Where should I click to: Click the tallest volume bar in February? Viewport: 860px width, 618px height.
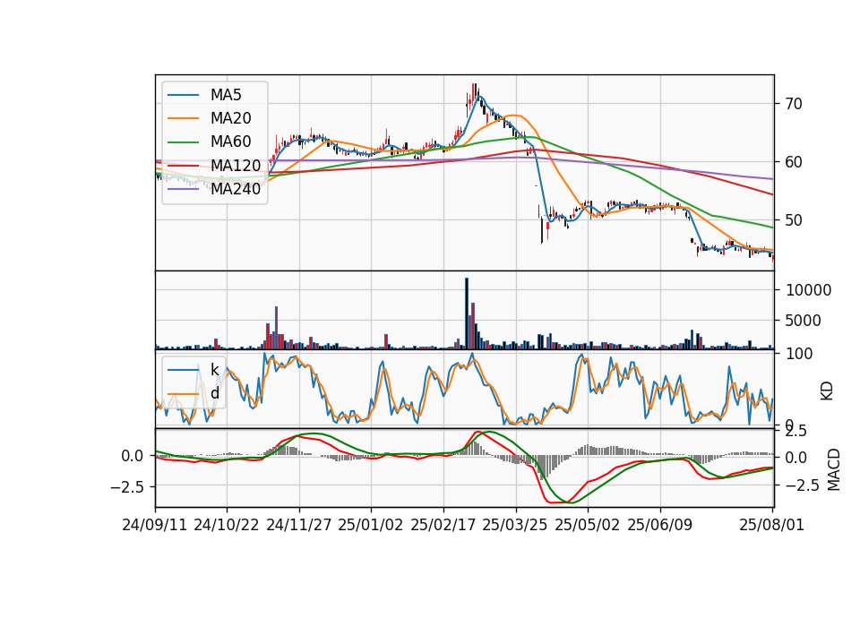(467, 313)
